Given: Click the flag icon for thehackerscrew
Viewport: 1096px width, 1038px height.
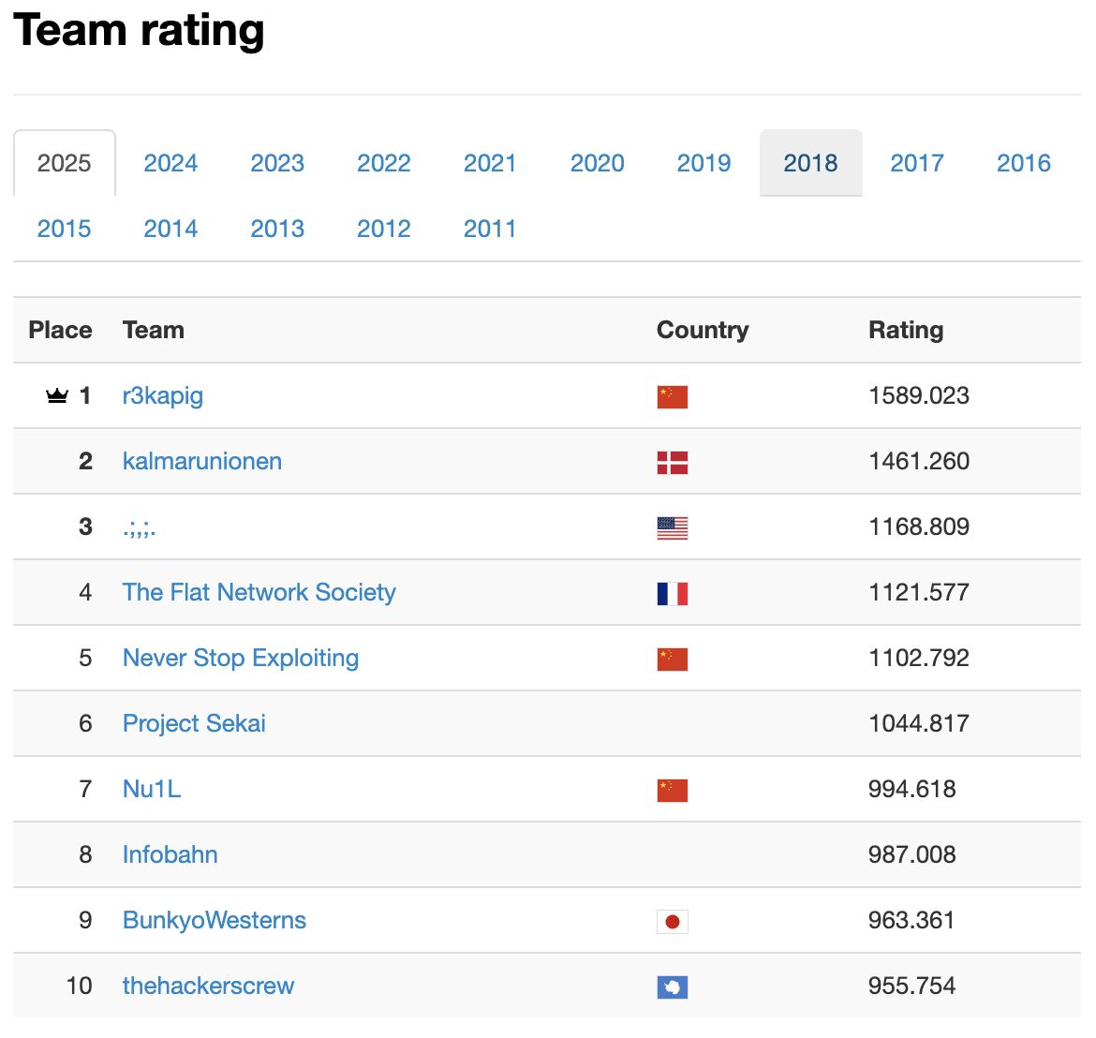Looking at the screenshot, I should (673, 987).
